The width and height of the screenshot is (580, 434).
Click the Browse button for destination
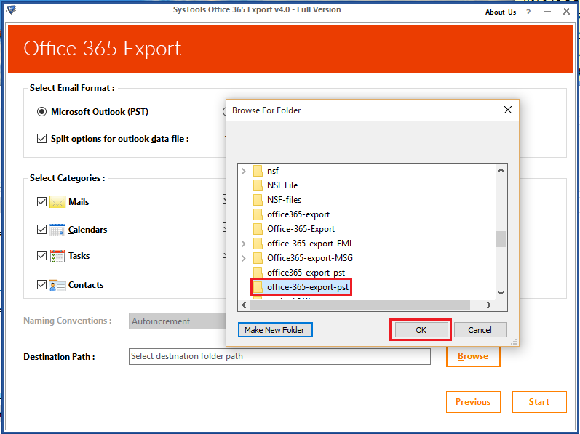tap(473, 356)
